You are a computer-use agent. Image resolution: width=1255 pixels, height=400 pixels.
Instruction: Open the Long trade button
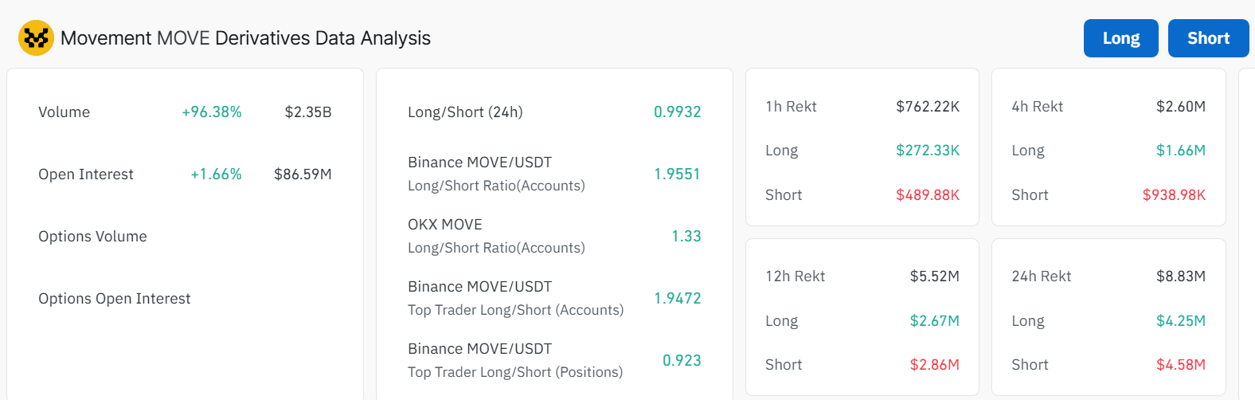pyautogui.click(x=1121, y=38)
